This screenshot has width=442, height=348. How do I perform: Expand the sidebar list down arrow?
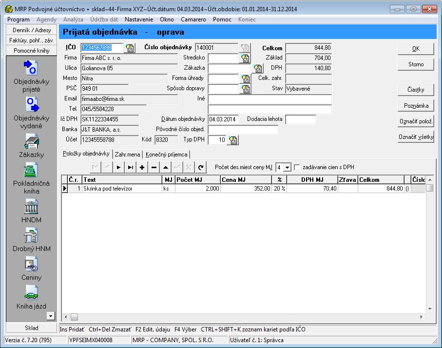51,316
